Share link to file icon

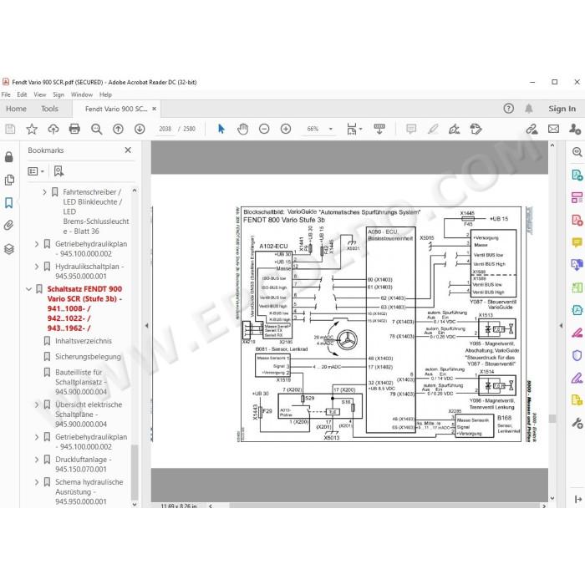tap(532, 129)
